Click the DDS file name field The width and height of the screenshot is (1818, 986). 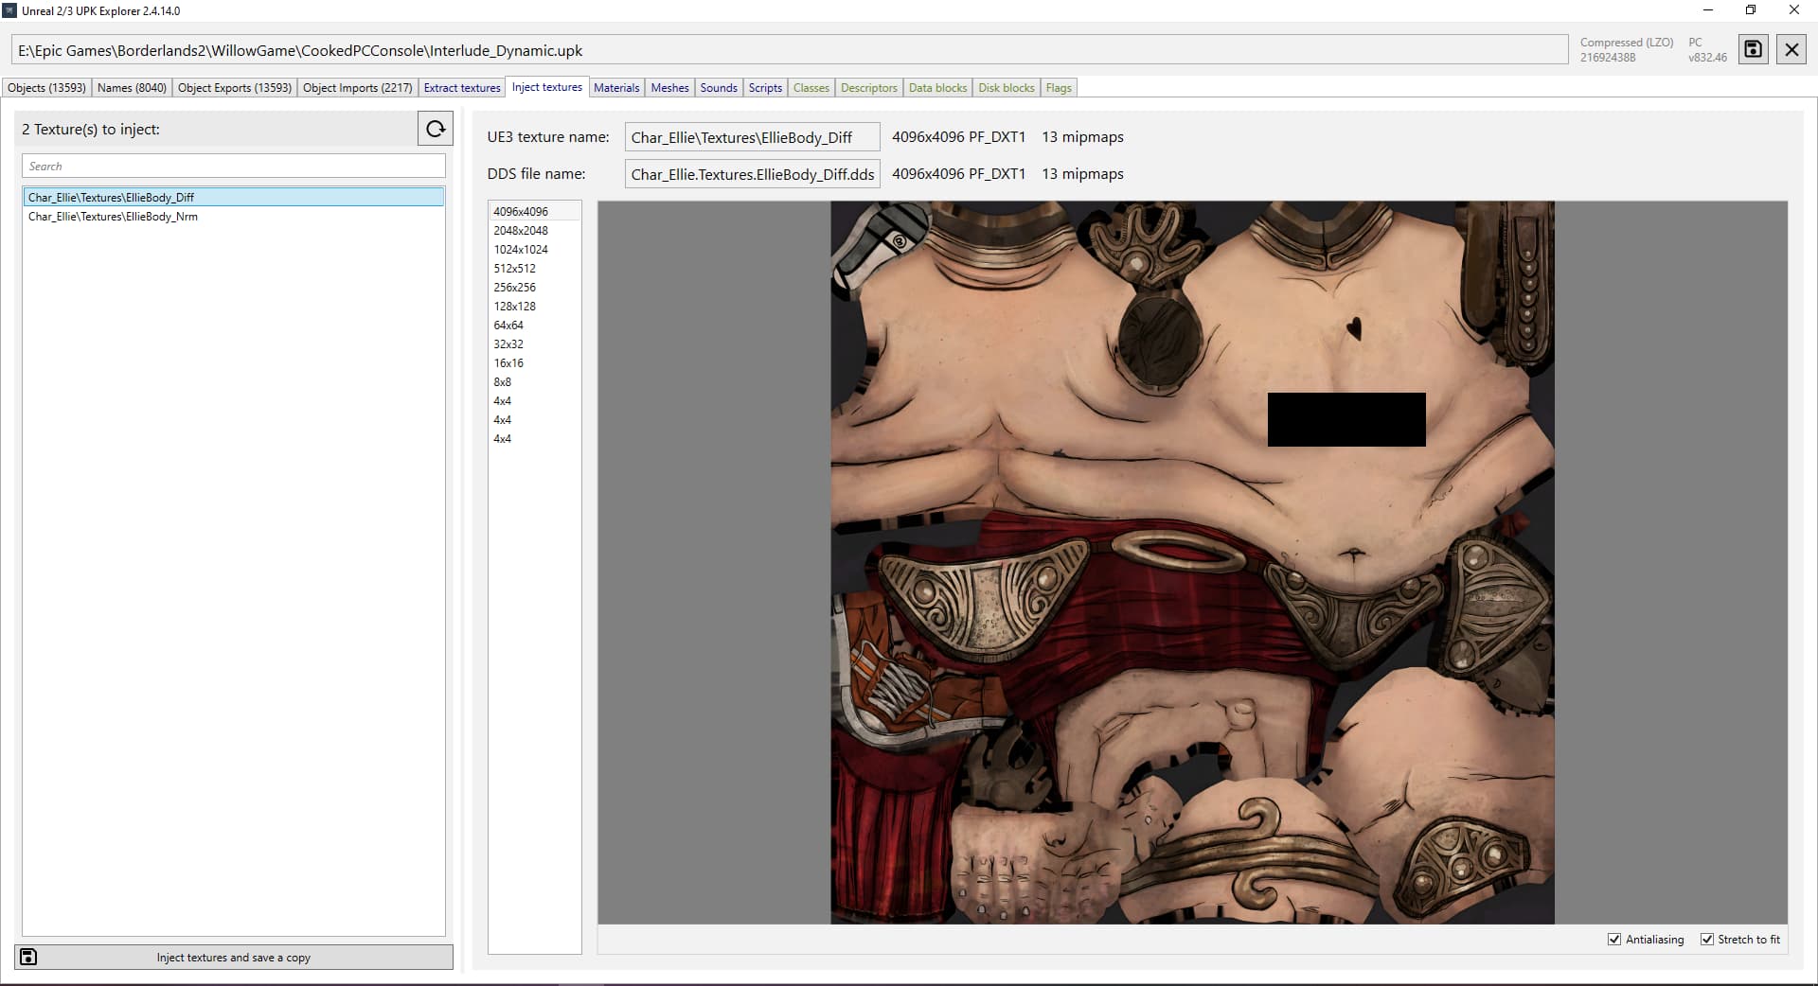coord(753,174)
